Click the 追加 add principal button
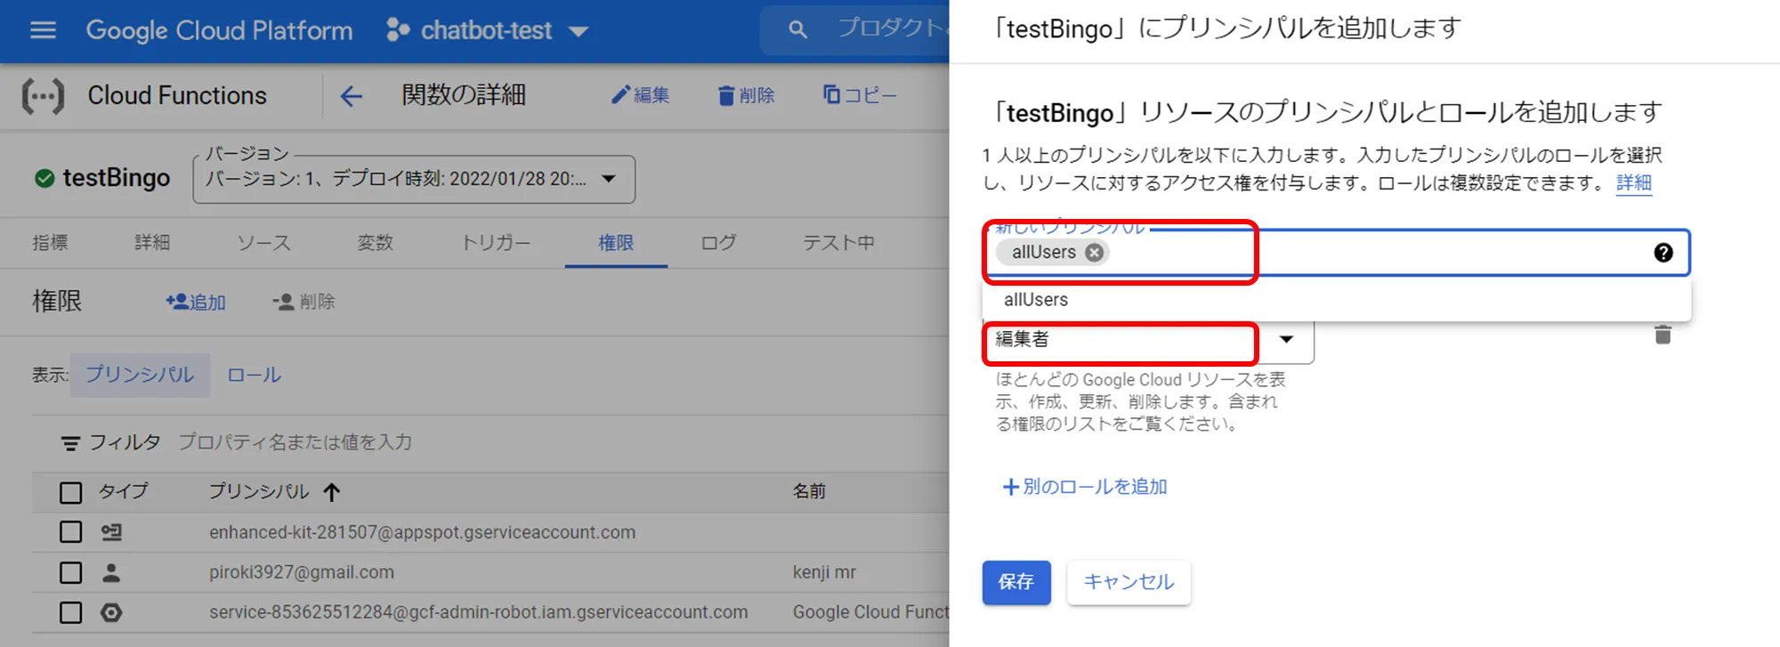 [196, 302]
